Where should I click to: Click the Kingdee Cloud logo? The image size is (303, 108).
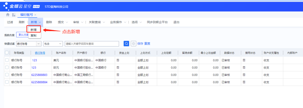point(21,6)
